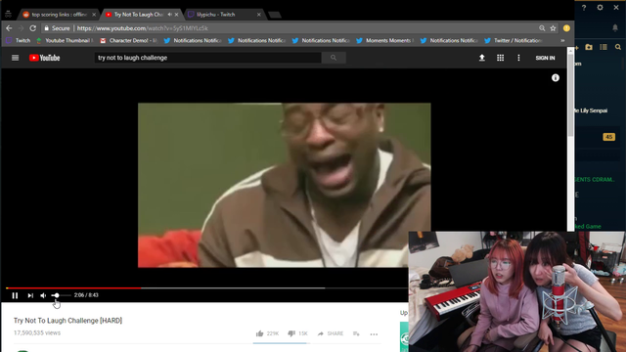Image resolution: width=626 pixels, height=352 pixels.
Task: Go to YouTube home via logo
Action: click(x=45, y=58)
